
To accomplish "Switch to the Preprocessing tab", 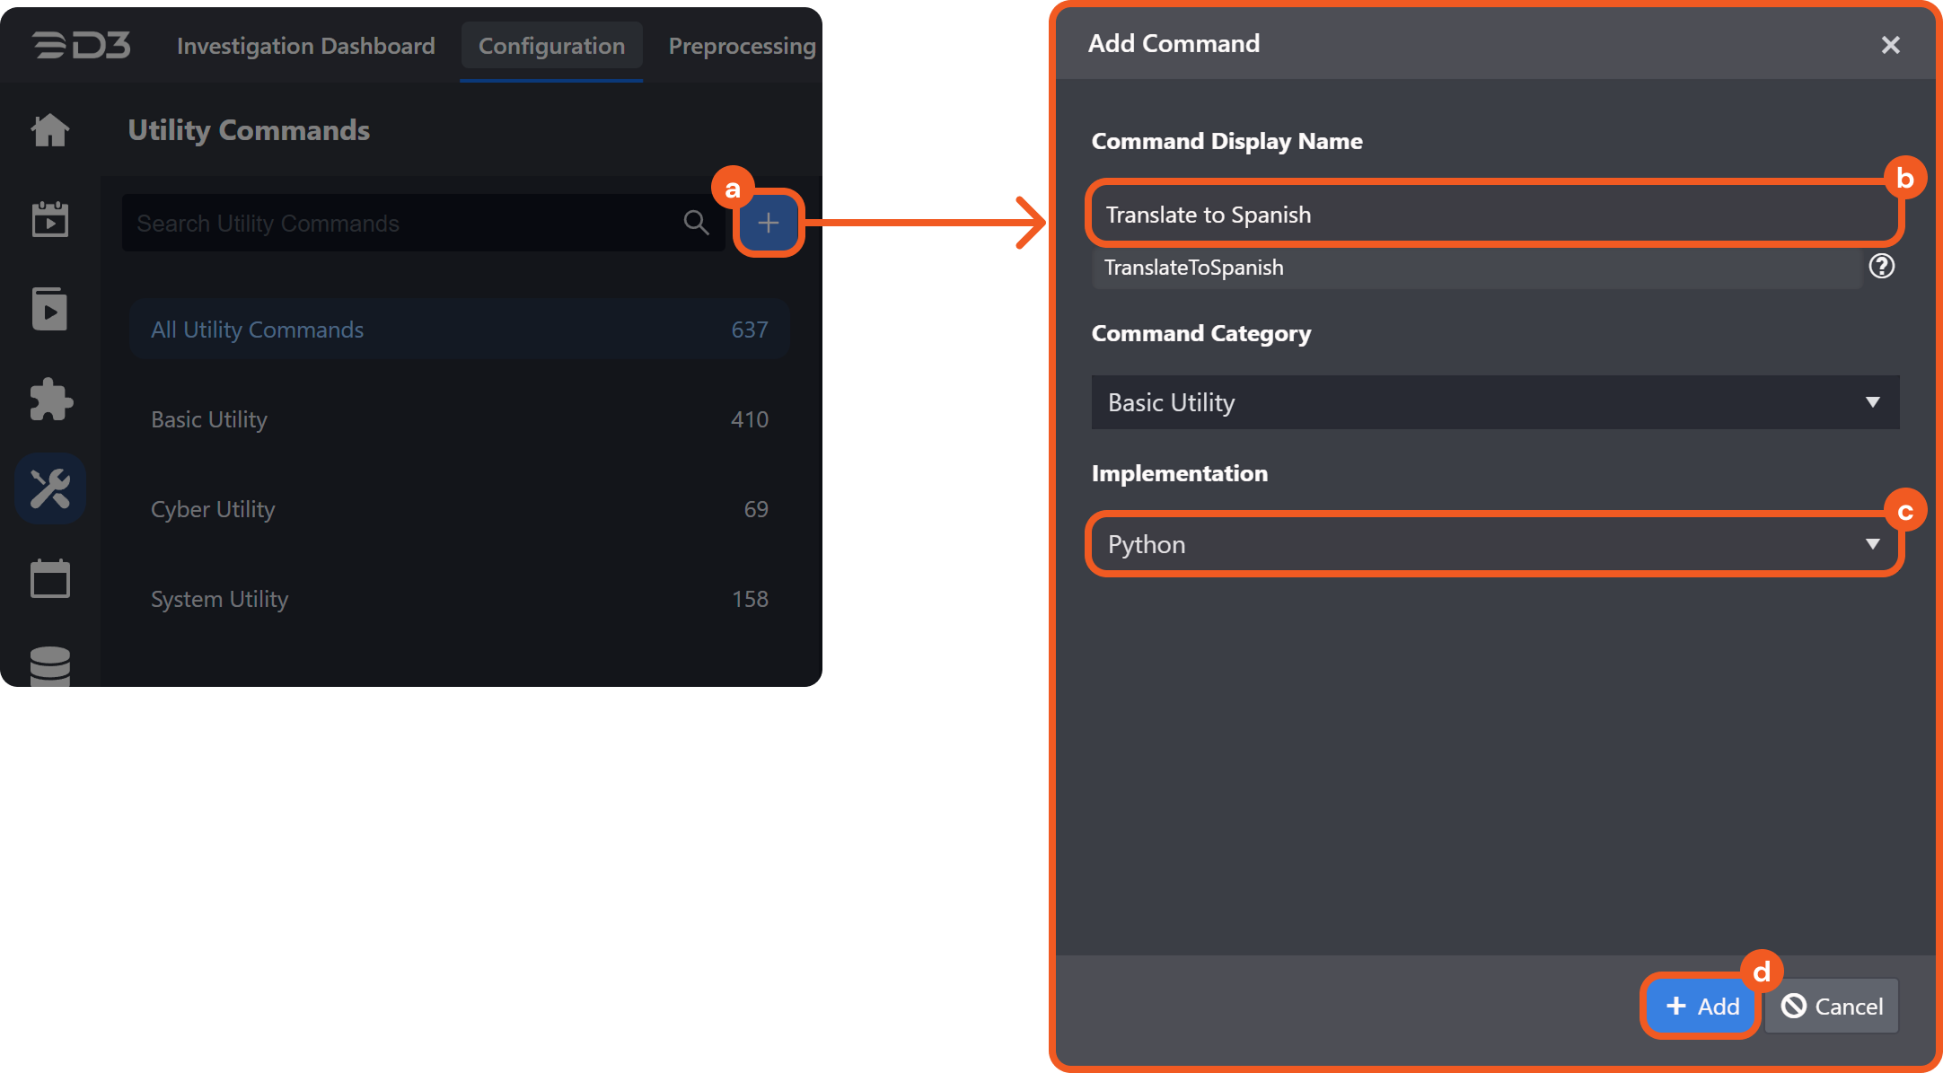I will pos(742,46).
